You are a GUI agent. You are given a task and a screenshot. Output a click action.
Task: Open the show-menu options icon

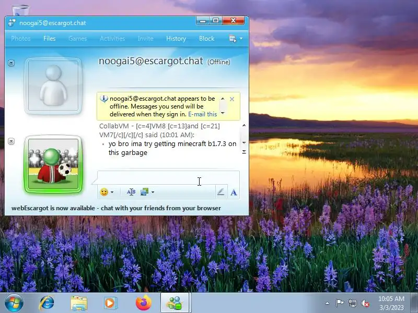click(x=233, y=39)
